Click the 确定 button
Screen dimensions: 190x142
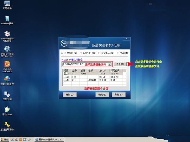pyautogui.click(x=101, y=94)
